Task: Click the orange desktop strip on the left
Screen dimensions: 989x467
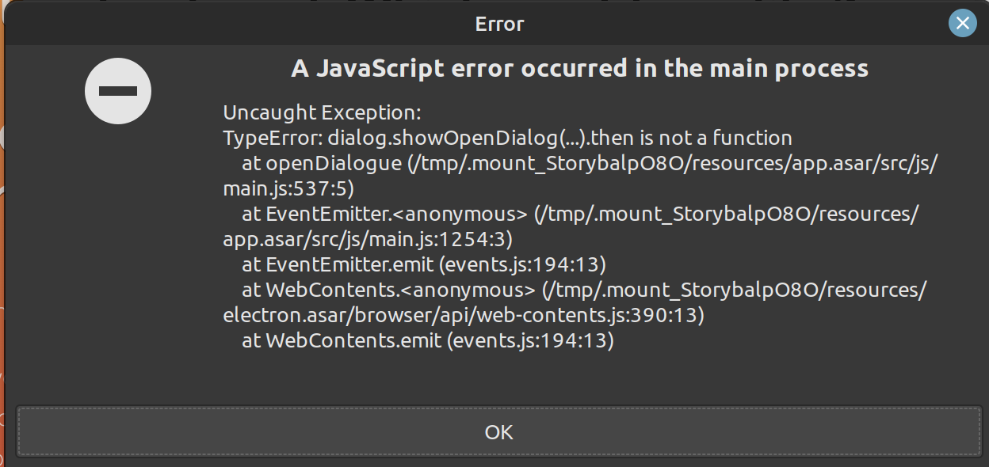Action: coord(2,237)
